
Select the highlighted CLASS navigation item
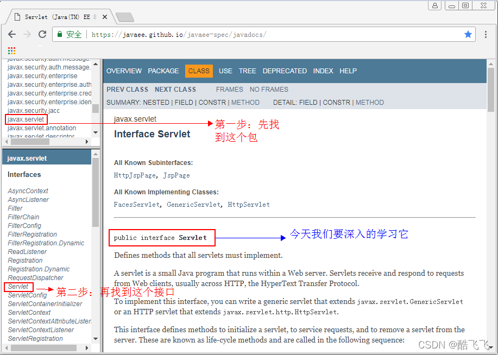coord(199,71)
